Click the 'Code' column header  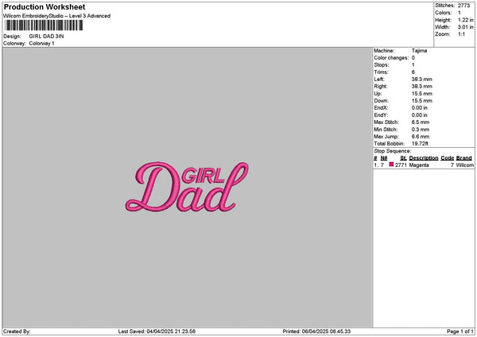[447, 158]
